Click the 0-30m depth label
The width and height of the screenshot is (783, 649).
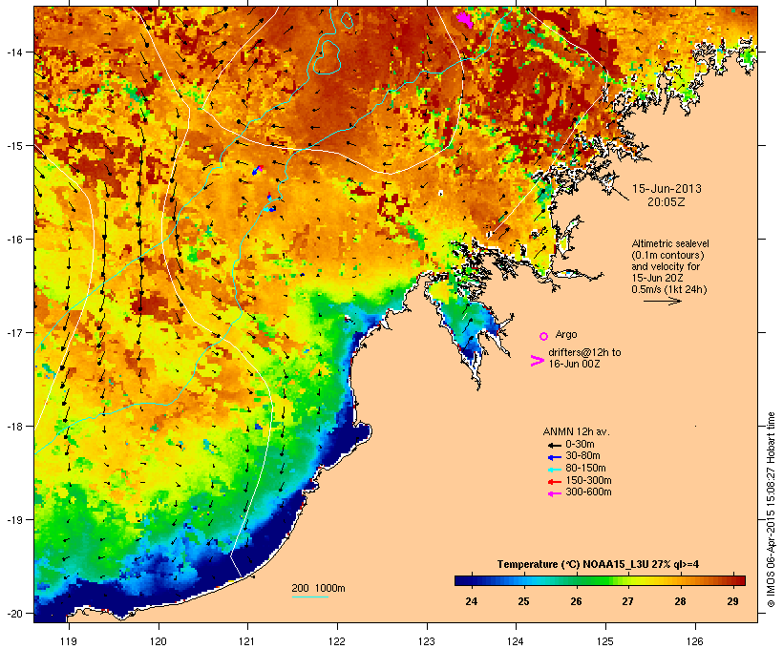click(580, 444)
